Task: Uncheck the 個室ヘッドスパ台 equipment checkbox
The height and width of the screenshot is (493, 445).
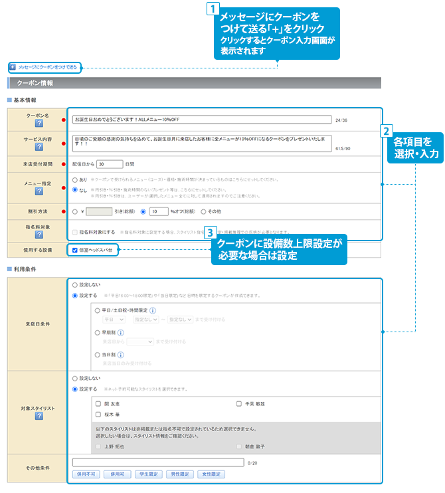Action: coord(75,250)
